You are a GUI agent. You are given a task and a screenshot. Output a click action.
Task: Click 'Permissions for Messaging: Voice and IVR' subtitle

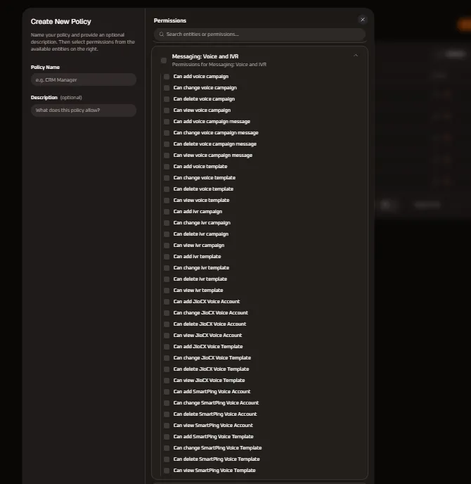point(219,65)
